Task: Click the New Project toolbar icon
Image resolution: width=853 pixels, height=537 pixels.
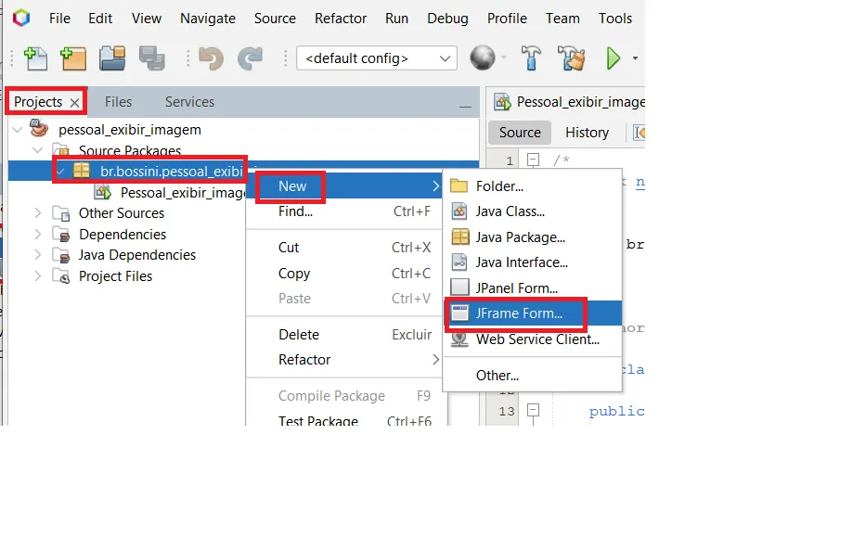Action: pyautogui.click(x=73, y=58)
